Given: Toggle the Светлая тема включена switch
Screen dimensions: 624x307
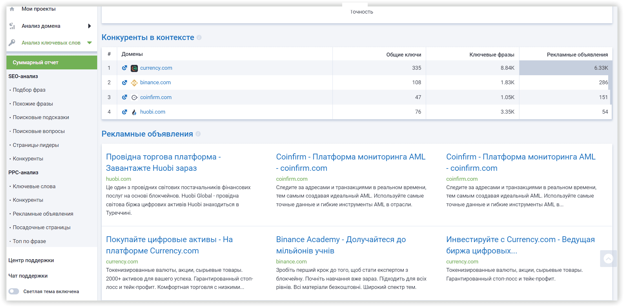Looking at the screenshot, I should pyautogui.click(x=14, y=291).
